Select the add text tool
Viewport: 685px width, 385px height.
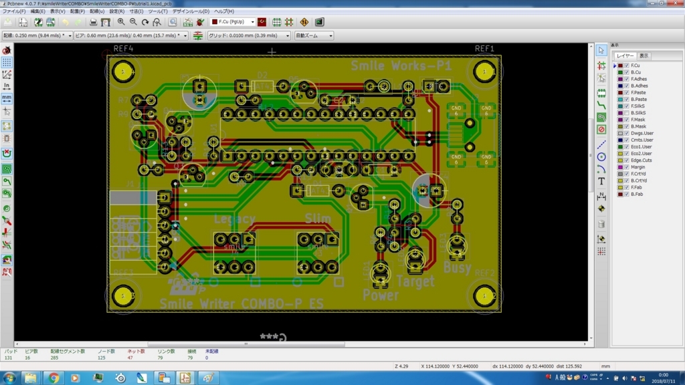pyautogui.click(x=601, y=180)
